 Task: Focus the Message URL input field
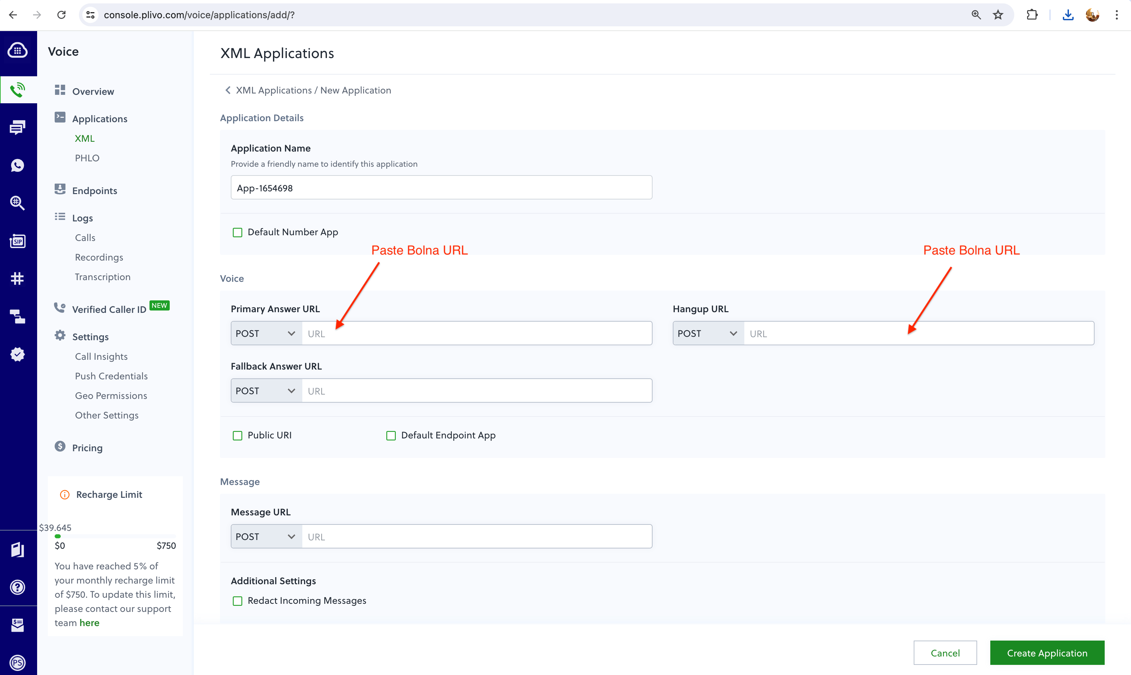[477, 537]
